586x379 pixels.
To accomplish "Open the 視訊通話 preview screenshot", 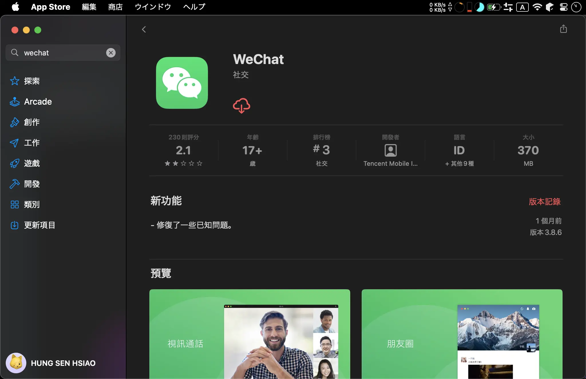I will tap(250, 334).
